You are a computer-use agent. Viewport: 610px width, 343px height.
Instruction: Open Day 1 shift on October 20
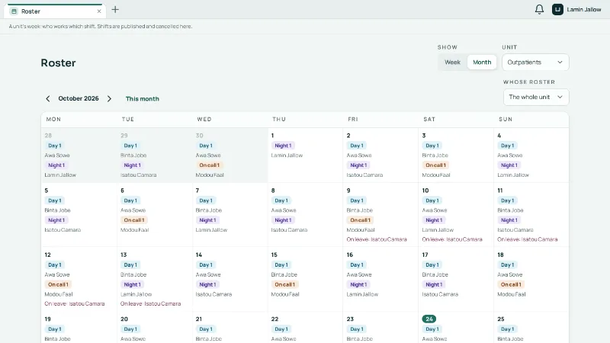click(130, 329)
